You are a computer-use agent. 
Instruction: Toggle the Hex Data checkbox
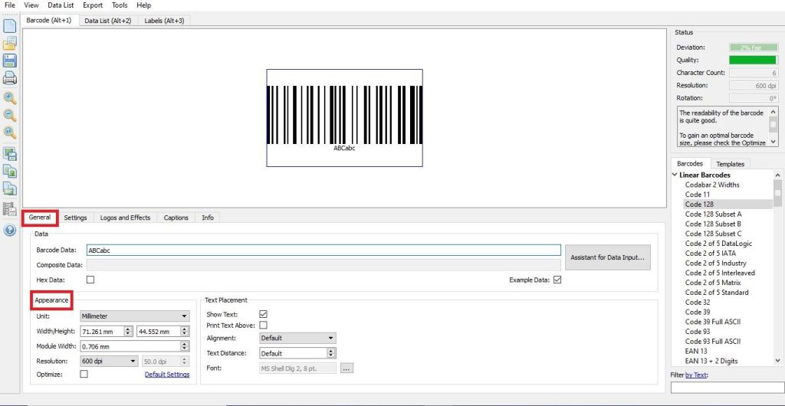coord(90,280)
